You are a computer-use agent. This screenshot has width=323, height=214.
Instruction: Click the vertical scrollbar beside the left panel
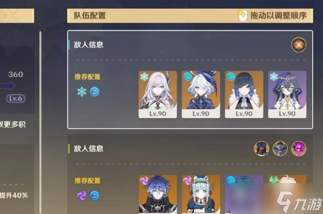40,122
